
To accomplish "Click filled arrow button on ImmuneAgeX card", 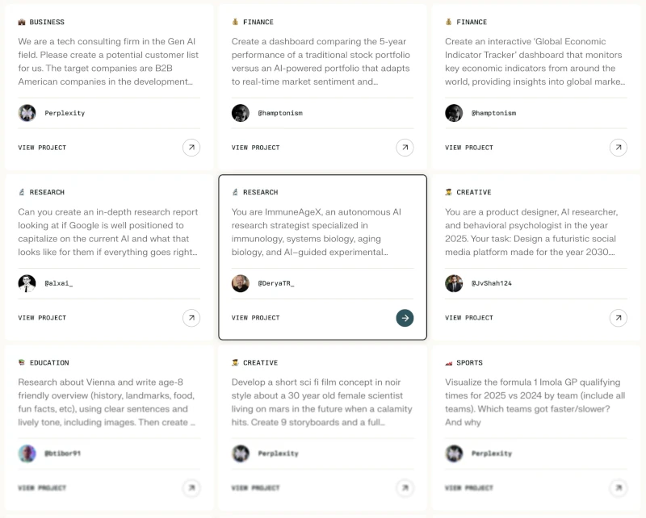I will point(405,318).
